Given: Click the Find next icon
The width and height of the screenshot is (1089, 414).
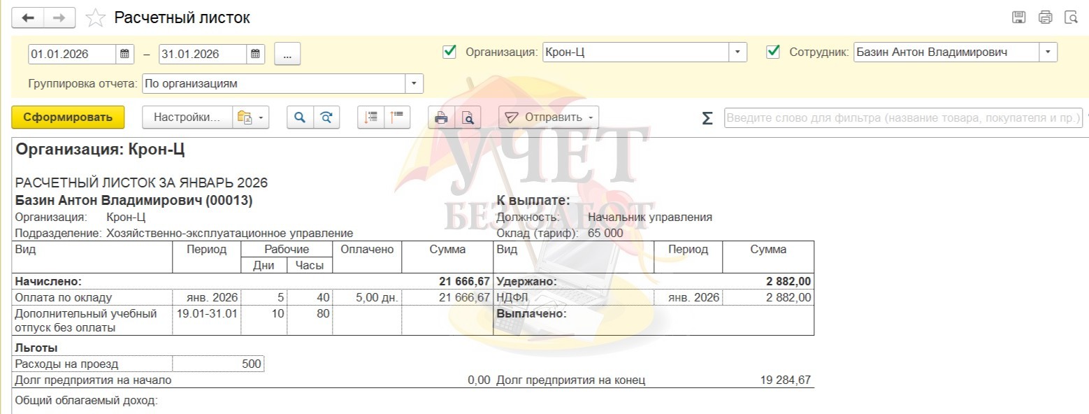Looking at the screenshot, I should point(326,117).
